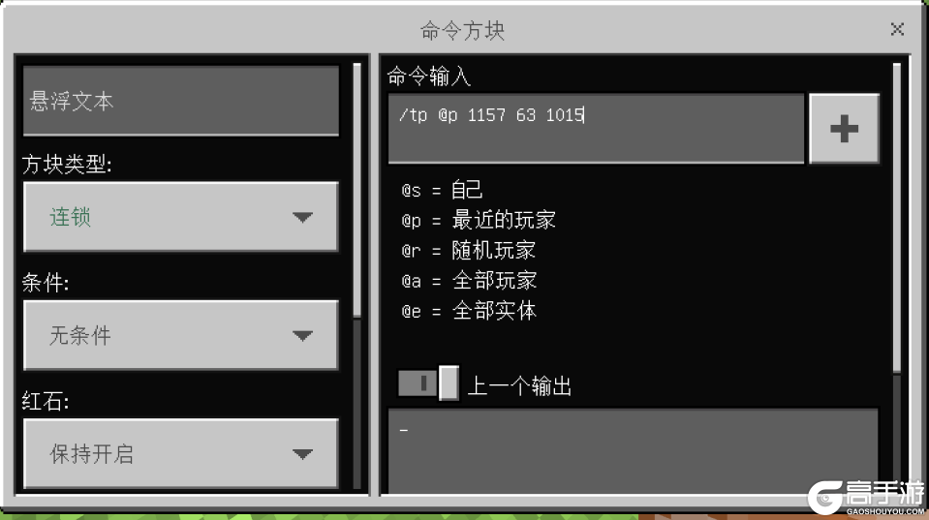Expand the condition dropdown showing 无条件

(181, 335)
